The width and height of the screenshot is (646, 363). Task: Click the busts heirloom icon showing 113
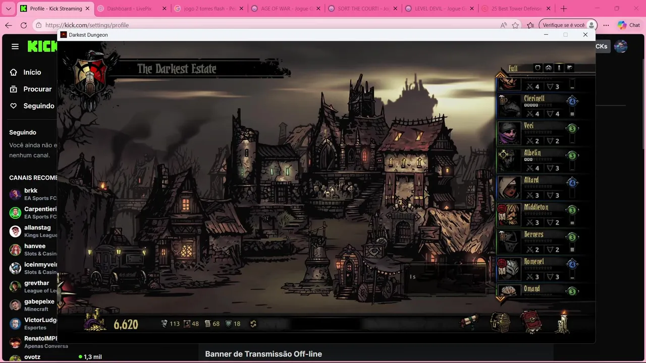click(164, 324)
